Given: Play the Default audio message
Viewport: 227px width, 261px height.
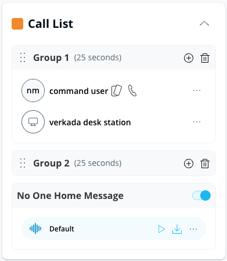Looking at the screenshot, I should tap(161, 229).
